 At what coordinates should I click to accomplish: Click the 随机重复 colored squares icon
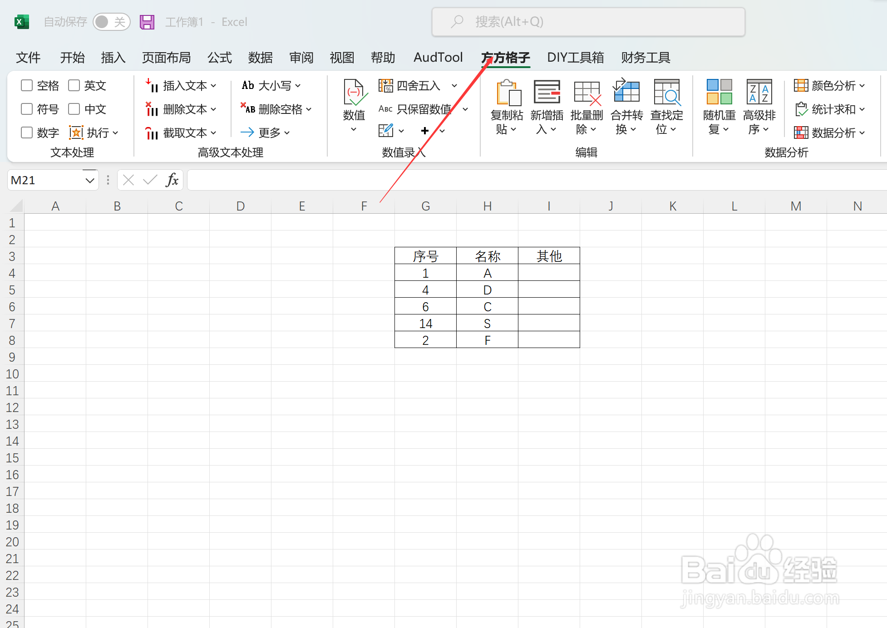click(719, 93)
